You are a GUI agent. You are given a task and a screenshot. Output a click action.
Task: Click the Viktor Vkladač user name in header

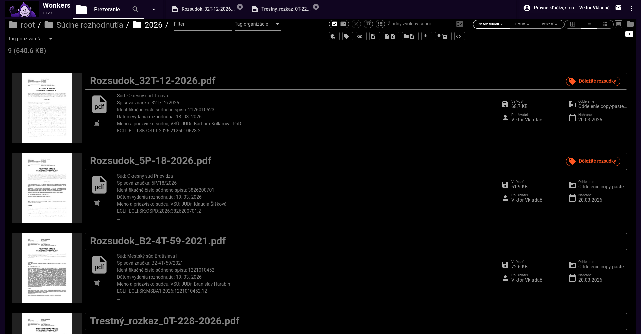coord(594,8)
